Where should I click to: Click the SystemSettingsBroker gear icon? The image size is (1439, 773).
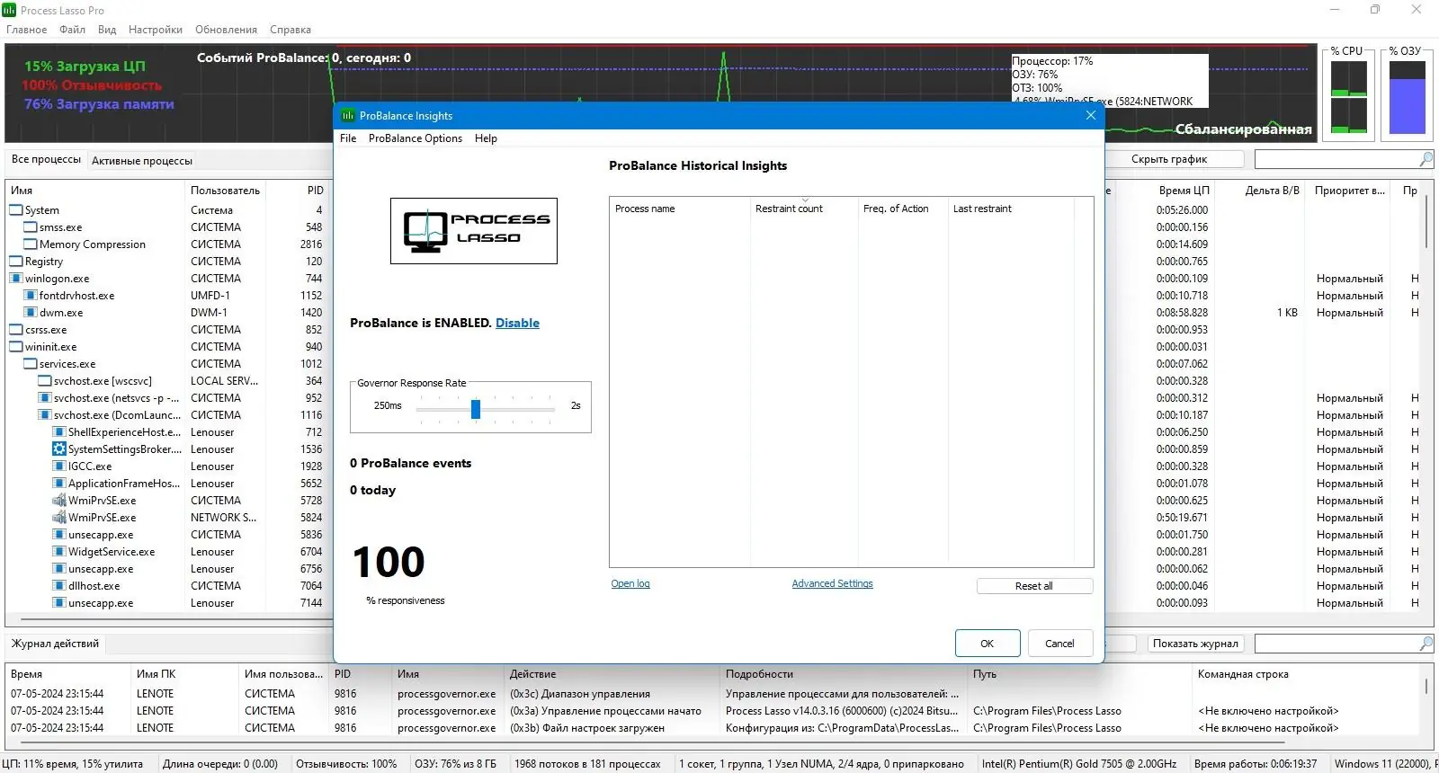59,449
